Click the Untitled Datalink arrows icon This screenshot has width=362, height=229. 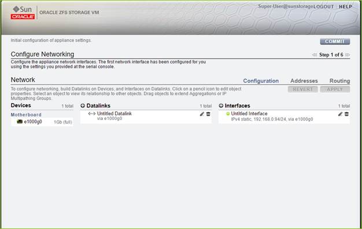coord(92,114)
